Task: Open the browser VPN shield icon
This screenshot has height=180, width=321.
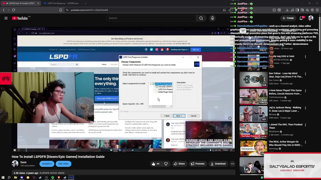Action: pos(312,10)
